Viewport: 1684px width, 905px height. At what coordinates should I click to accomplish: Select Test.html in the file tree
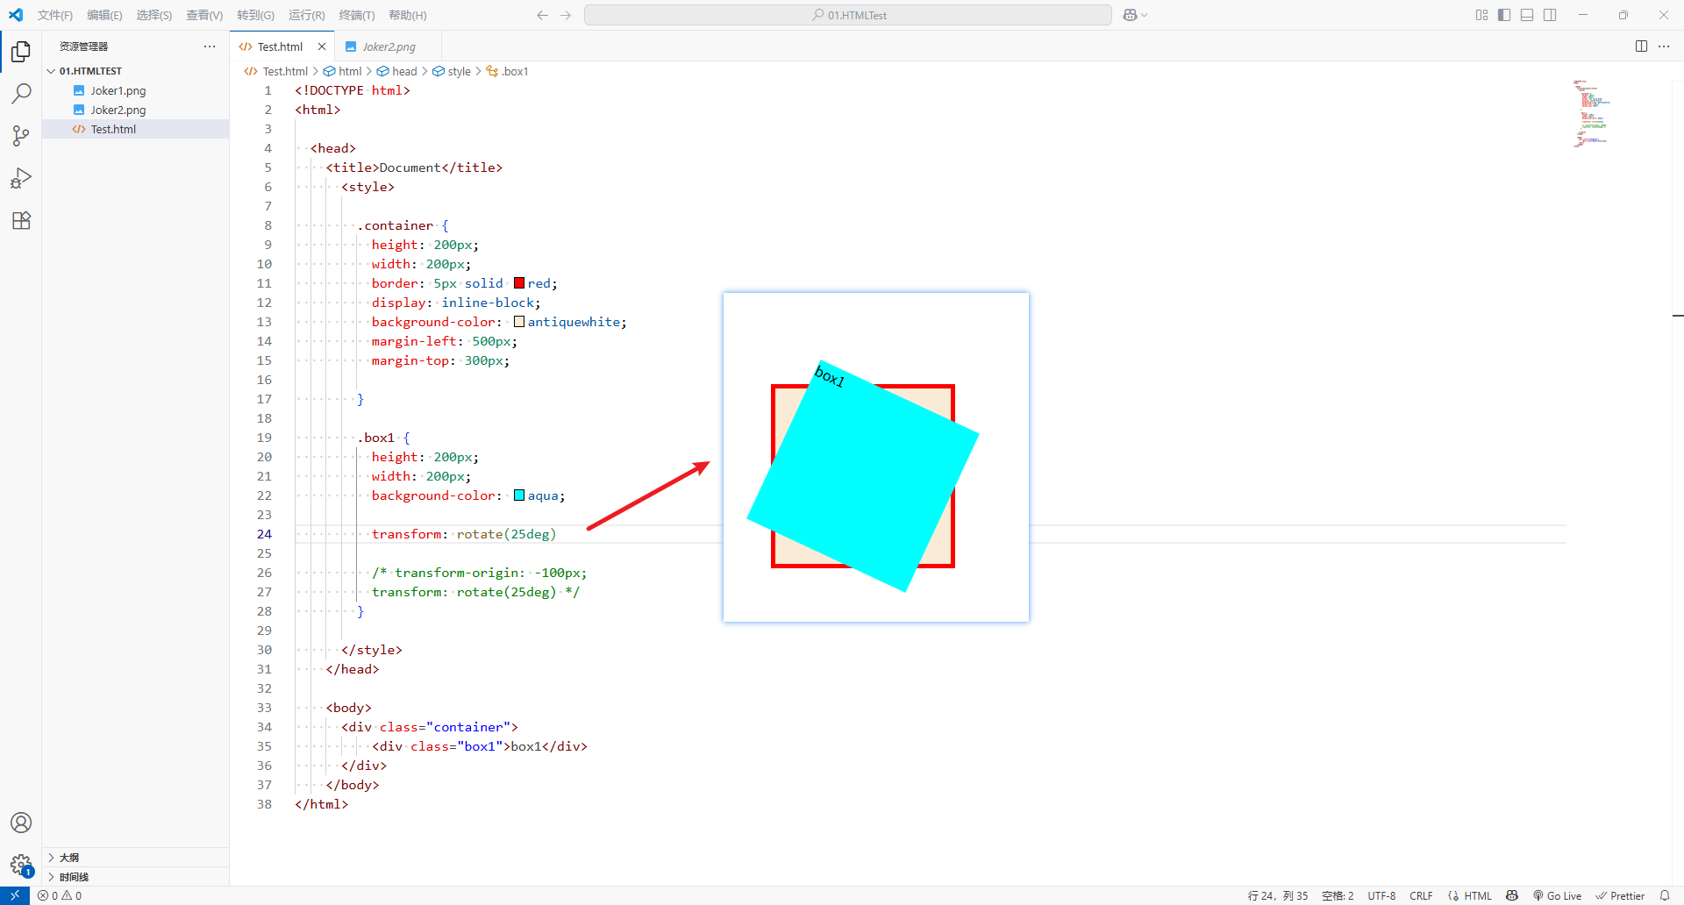tap(136, 129)
